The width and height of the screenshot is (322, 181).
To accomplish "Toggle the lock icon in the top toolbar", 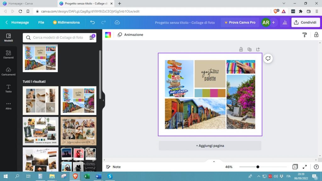I will pyautogui.click(x=316, y=35).
